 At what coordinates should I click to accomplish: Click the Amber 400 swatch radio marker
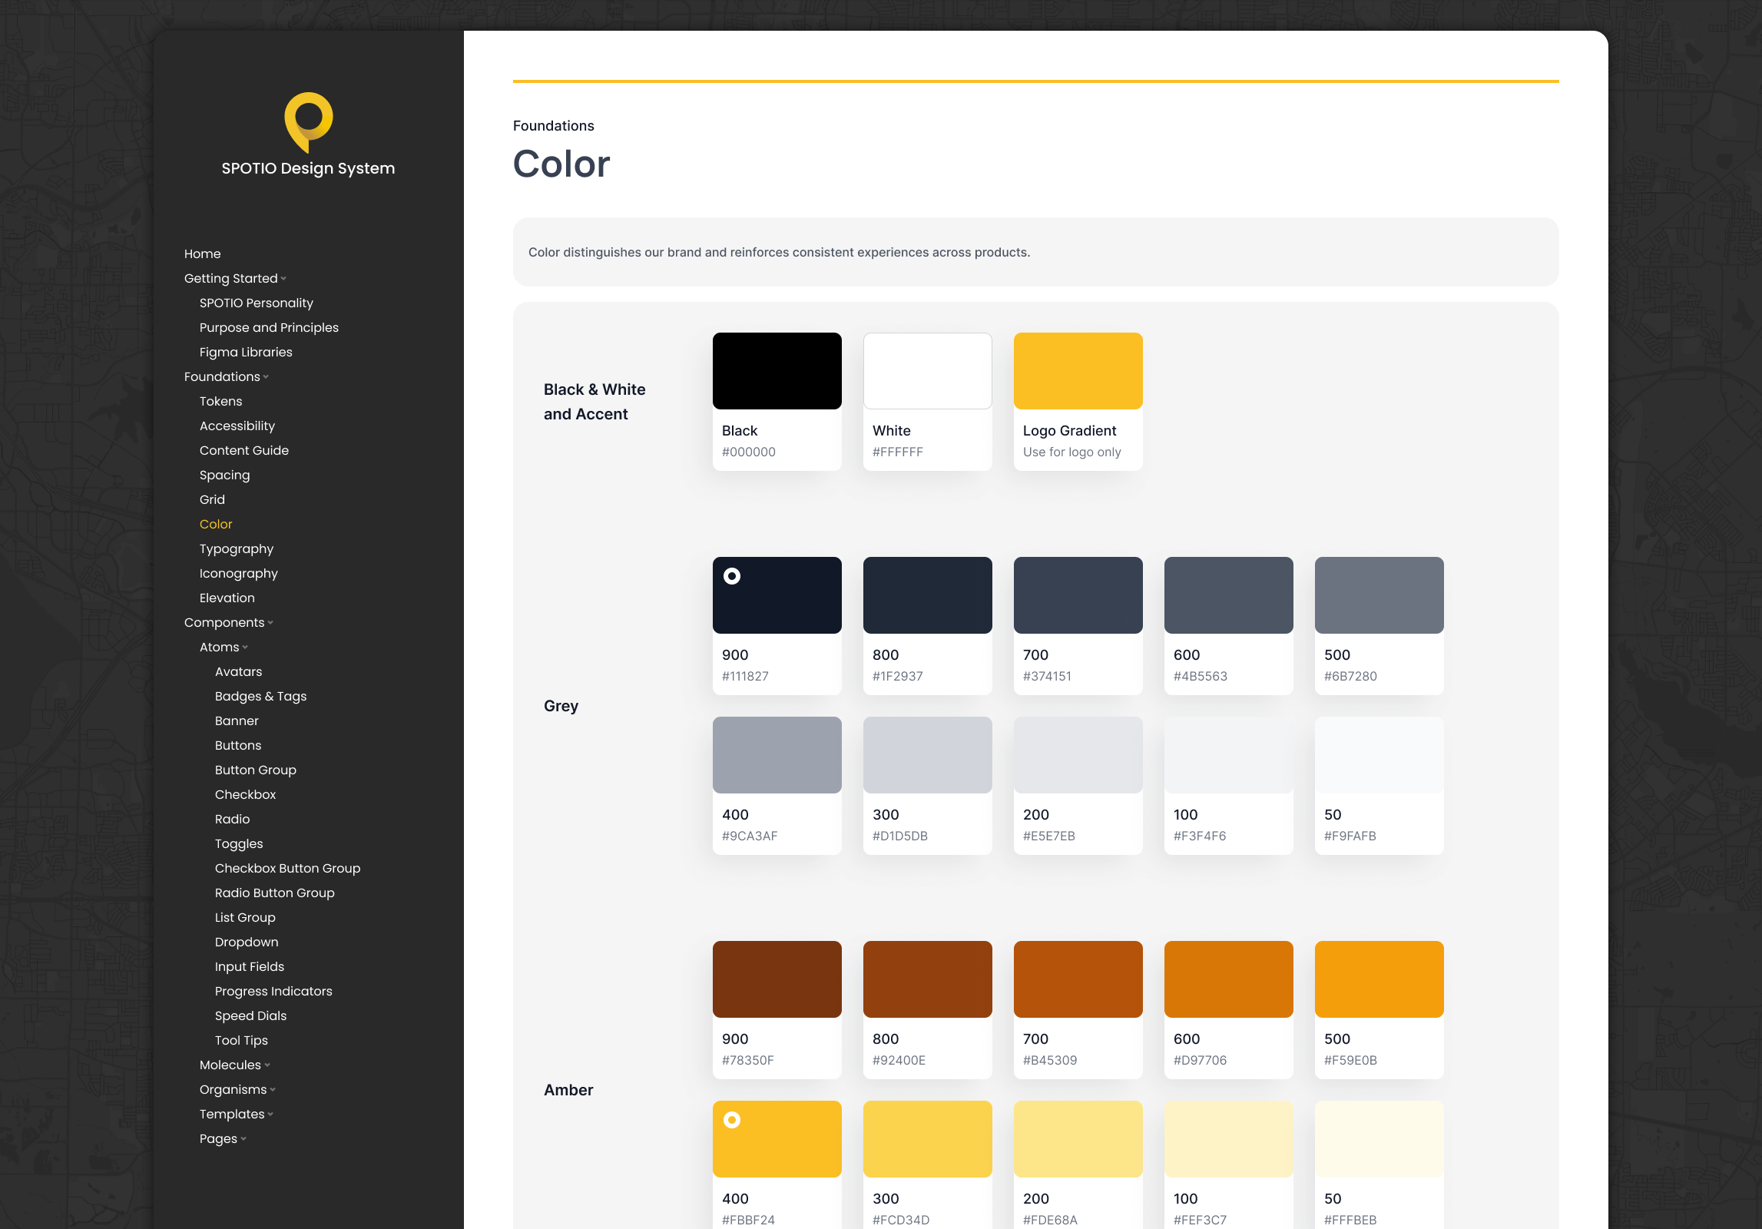732,1120
